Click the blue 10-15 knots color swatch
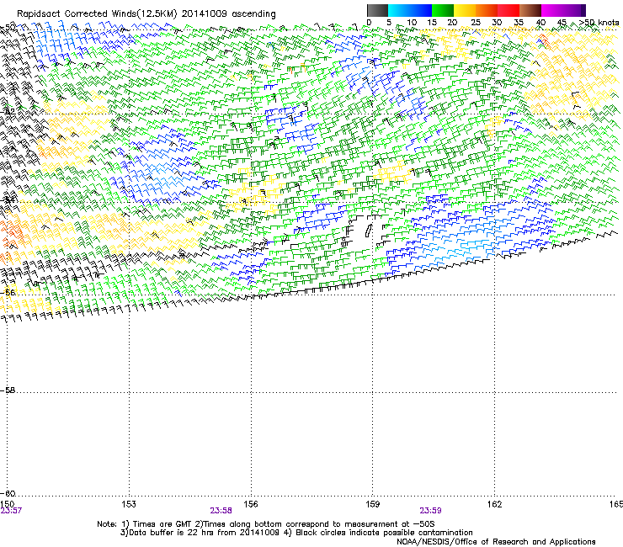 click(421, 10)
